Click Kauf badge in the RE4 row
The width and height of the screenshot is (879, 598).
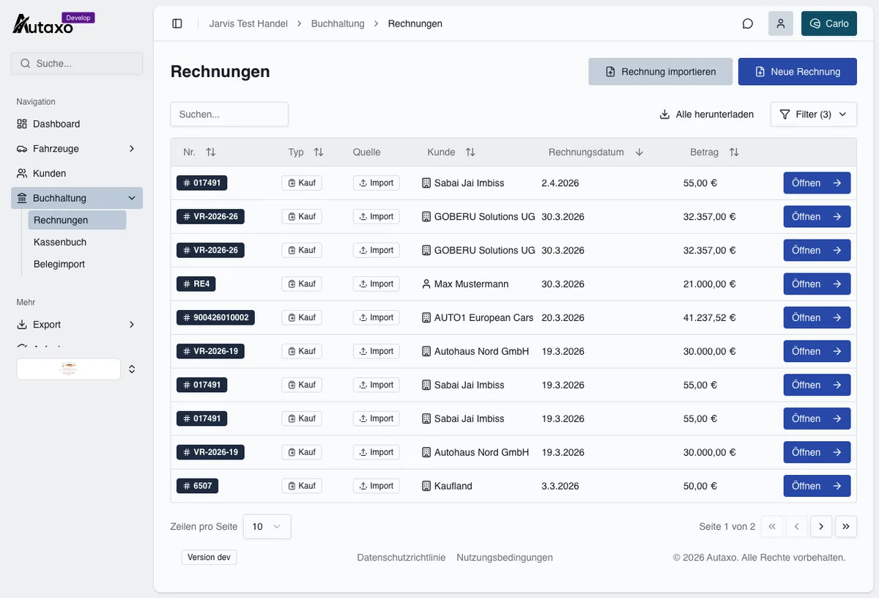point(302,284)
